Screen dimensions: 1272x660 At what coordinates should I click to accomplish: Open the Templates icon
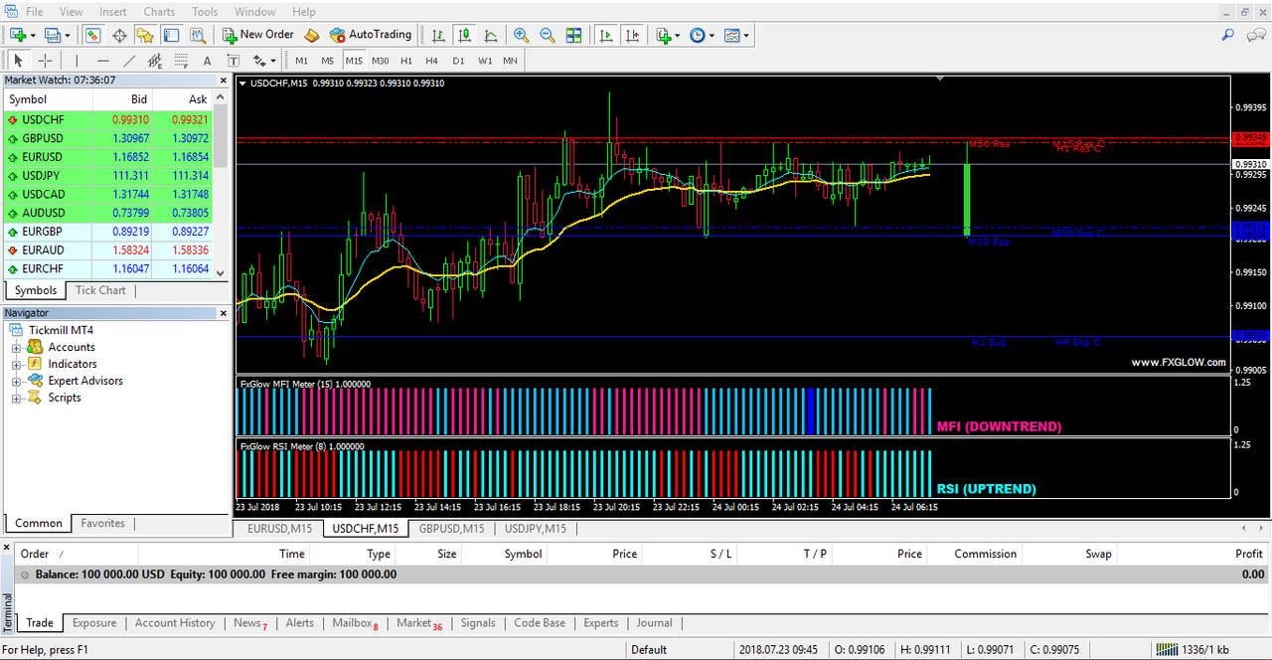tap(732, 35)
